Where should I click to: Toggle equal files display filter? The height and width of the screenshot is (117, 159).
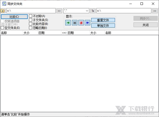pyautogui.click(x=75, y=23)
